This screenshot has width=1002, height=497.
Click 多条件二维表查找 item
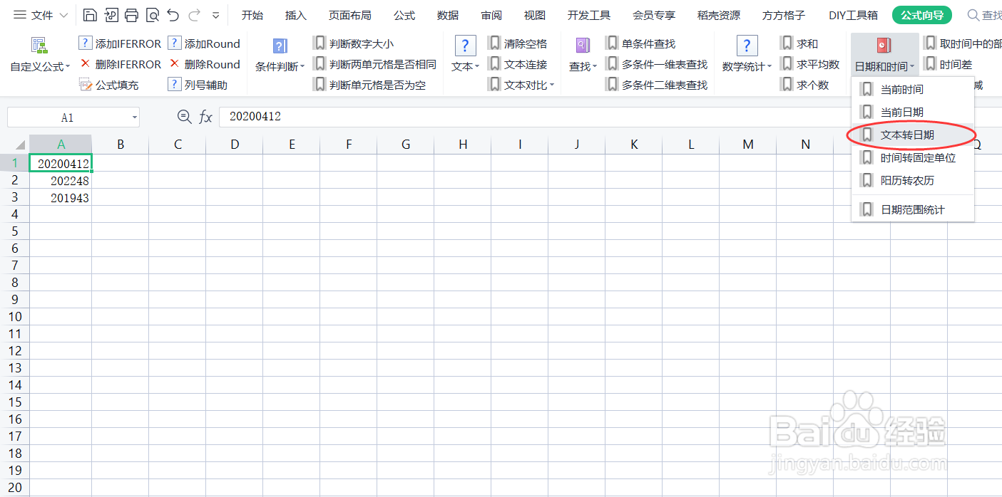click(657, 85)
